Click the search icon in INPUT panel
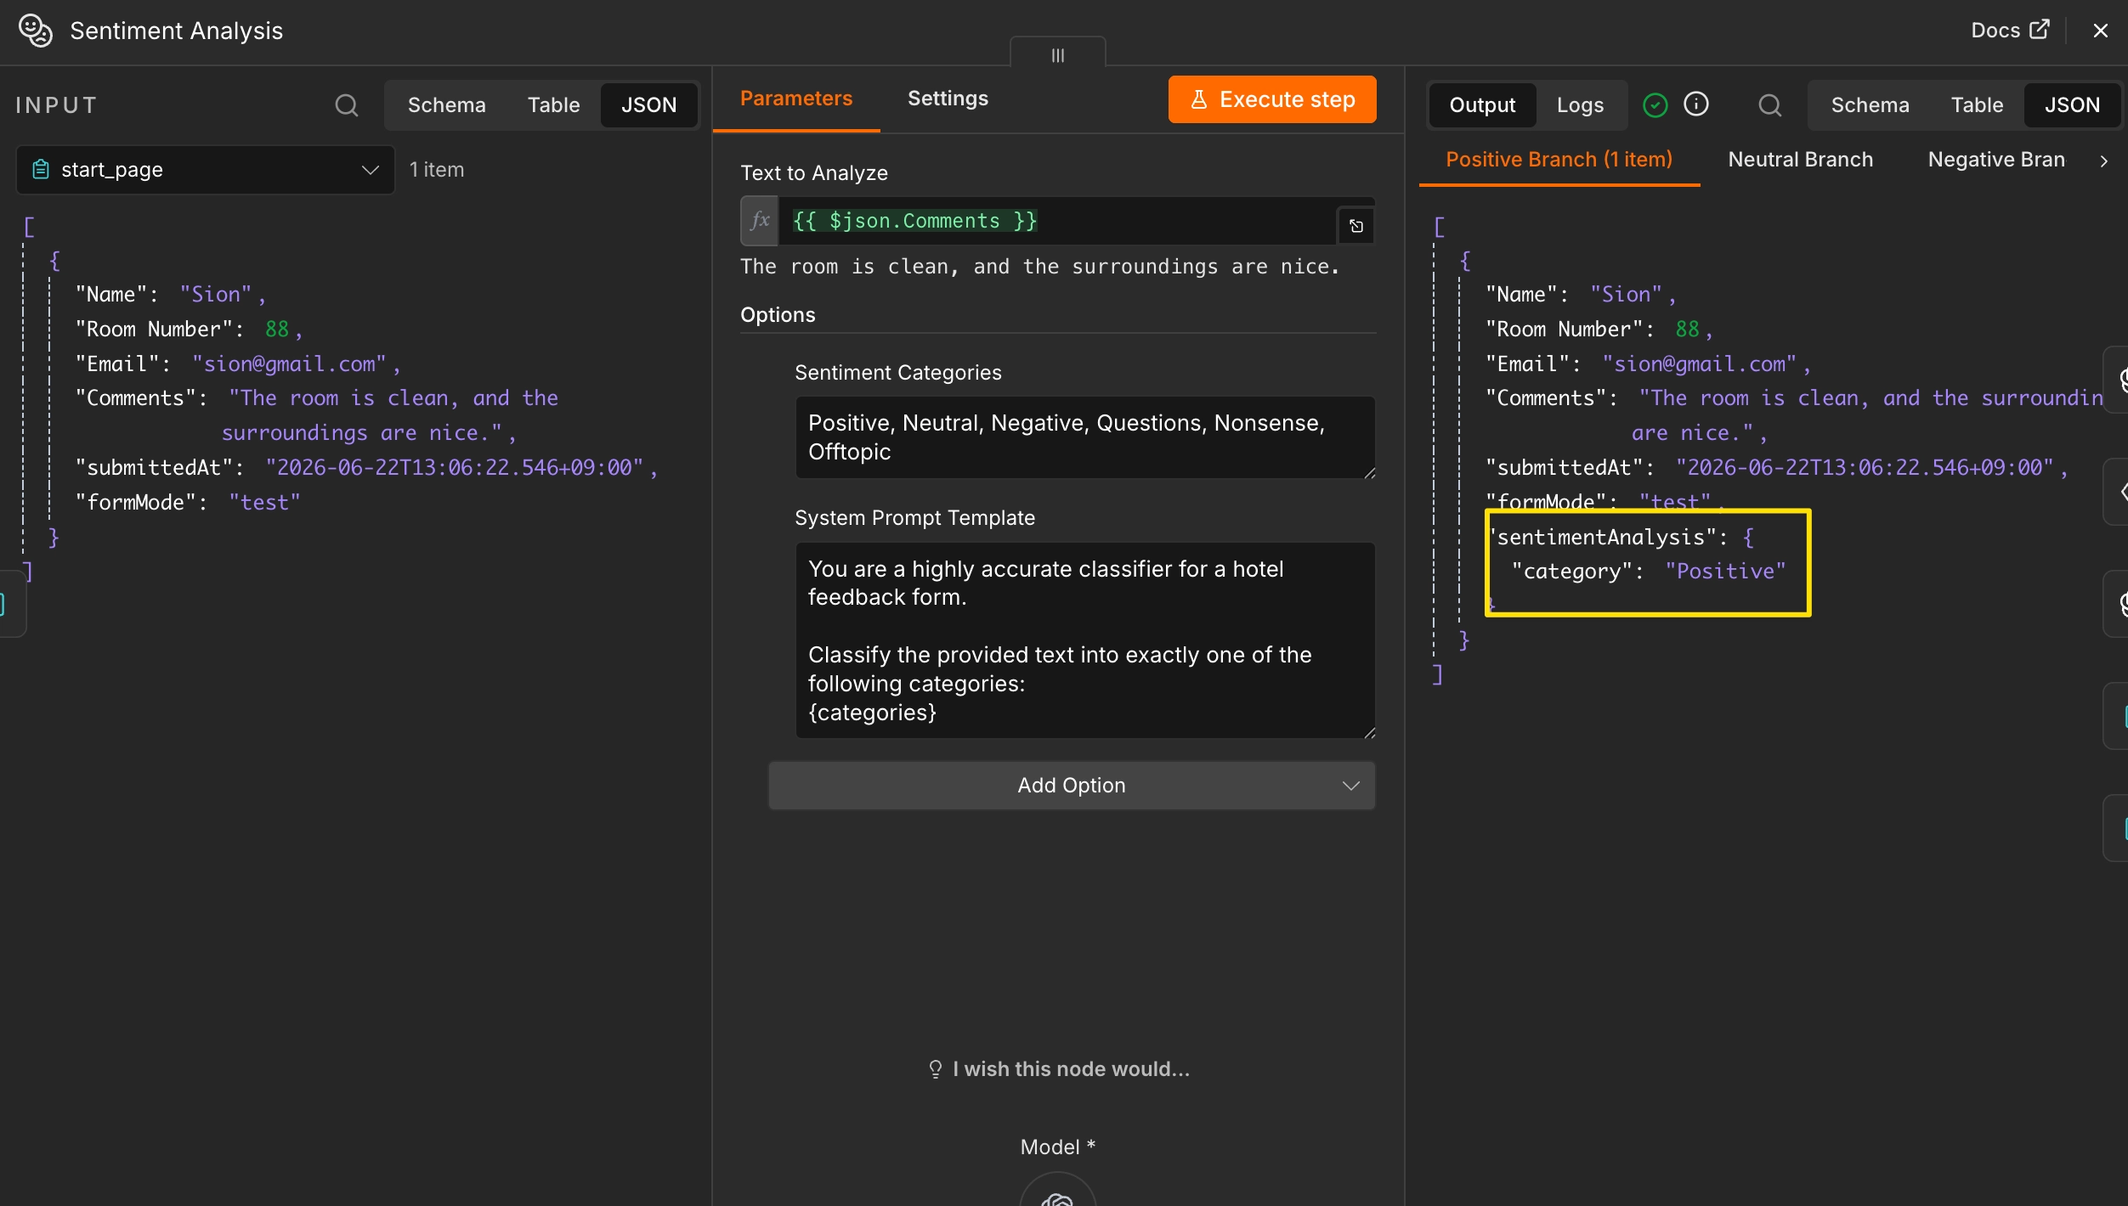The height and width of the screenshot is (1206, 2128). [346, 105]
